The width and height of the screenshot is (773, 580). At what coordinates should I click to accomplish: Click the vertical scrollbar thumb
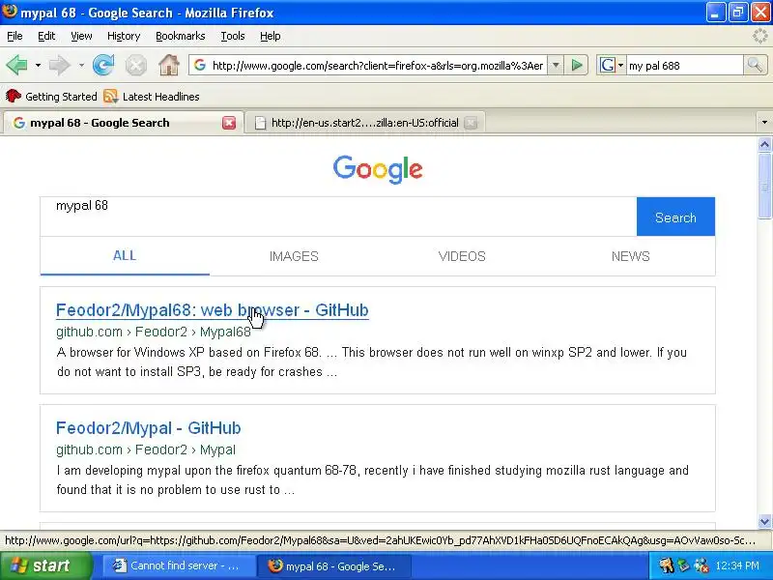point(764,186)
